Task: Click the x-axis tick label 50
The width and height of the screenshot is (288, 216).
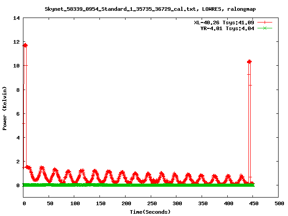Action: click(50, 203)
